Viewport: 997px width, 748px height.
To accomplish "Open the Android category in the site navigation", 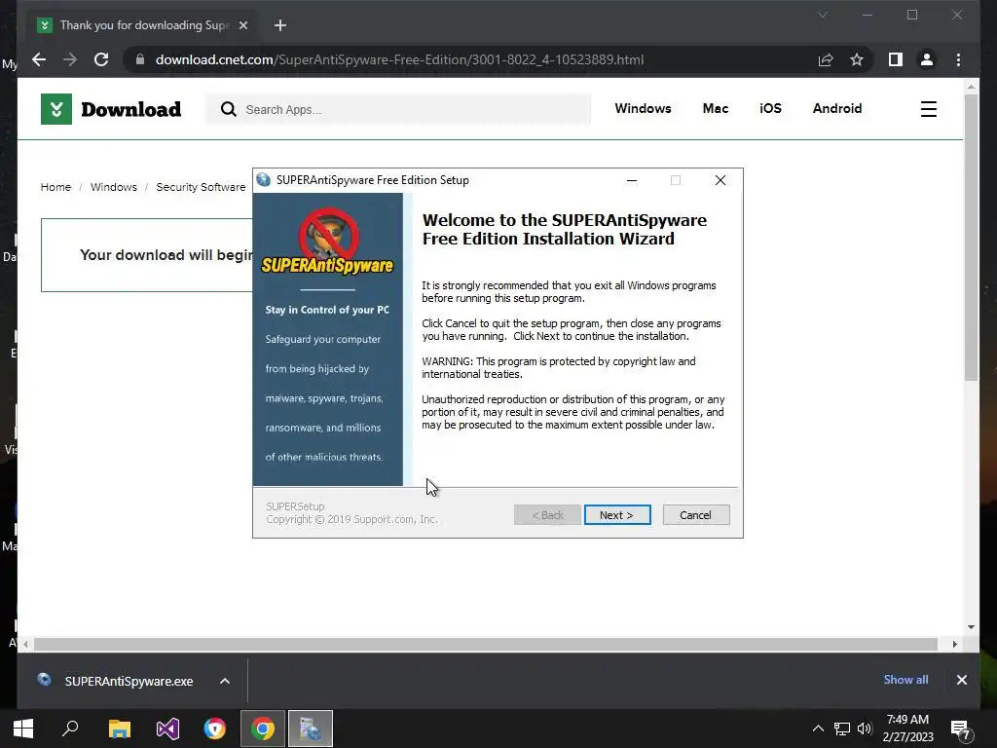I will 836,108.
